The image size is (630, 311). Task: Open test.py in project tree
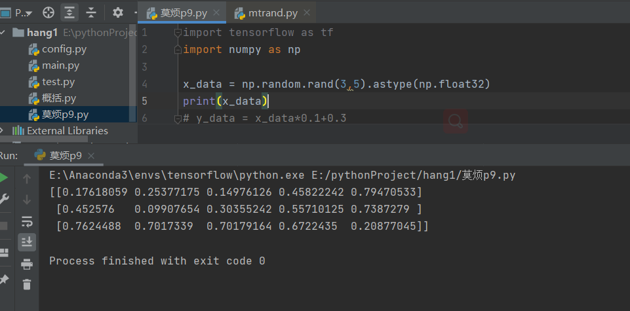pos(58,82)
